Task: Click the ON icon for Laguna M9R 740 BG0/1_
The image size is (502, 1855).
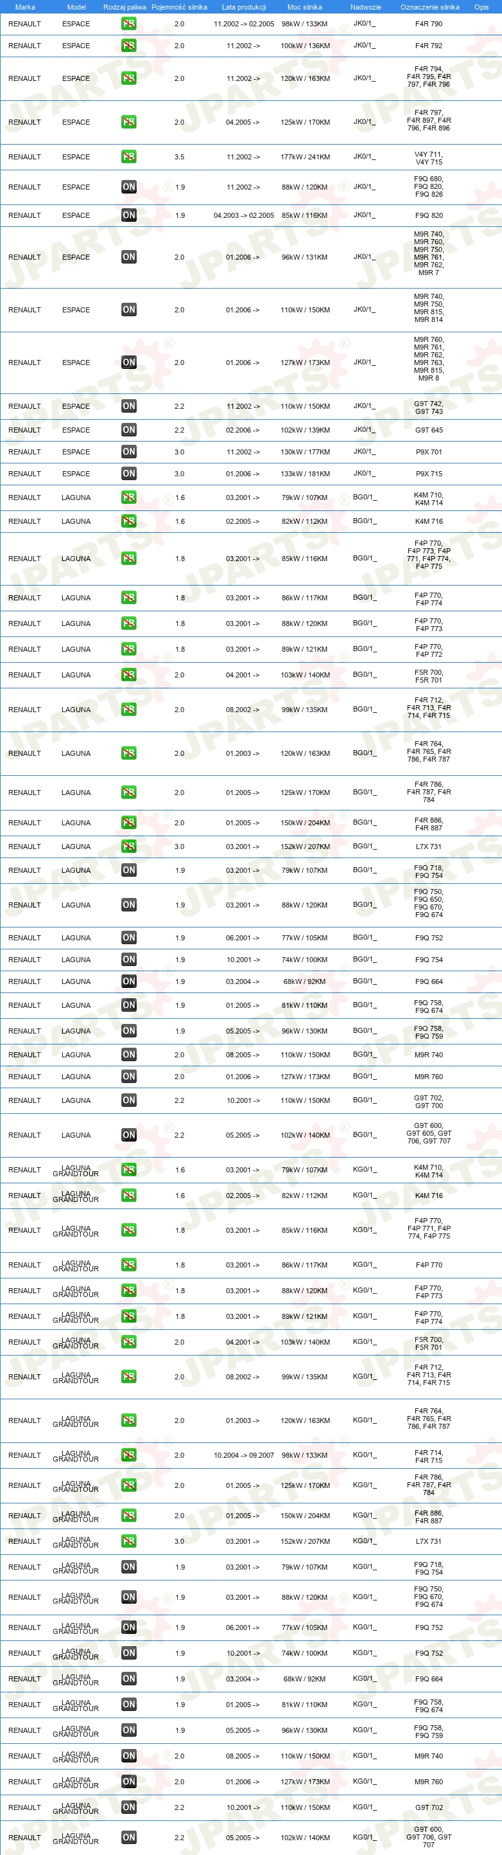Action: 129,1054
